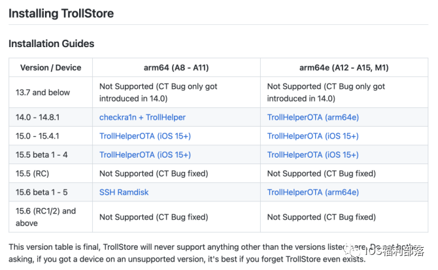This screenshot has height=270, width=438.
Task: Click the 15.5 (RC) version cell
Action: [35, 173]
